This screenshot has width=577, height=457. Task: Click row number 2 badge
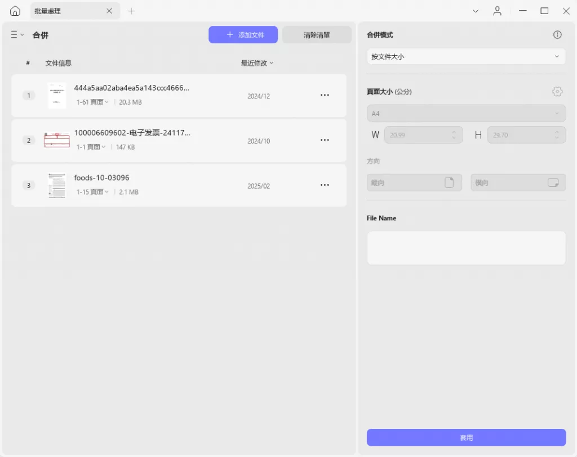pos(29,141)
